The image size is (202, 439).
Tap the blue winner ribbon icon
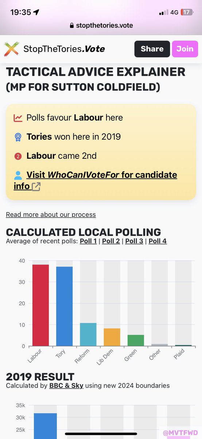[18, 137]
